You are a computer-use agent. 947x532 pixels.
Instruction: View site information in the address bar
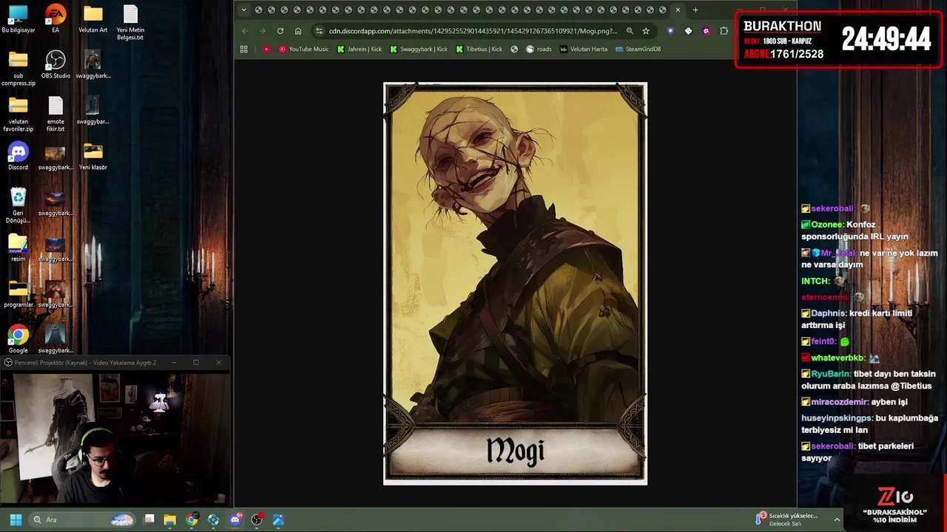[320, 31]
